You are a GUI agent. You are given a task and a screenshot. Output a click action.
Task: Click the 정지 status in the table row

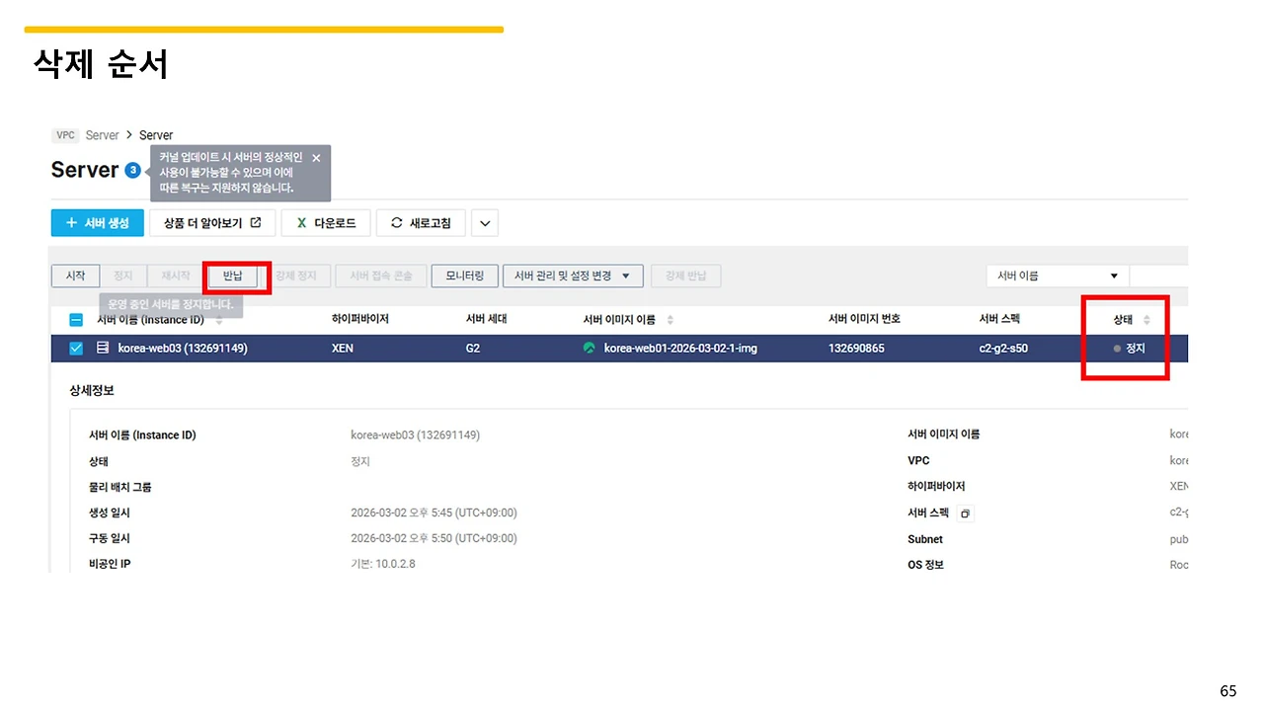pyautogui.click(x=1136, y=349)
